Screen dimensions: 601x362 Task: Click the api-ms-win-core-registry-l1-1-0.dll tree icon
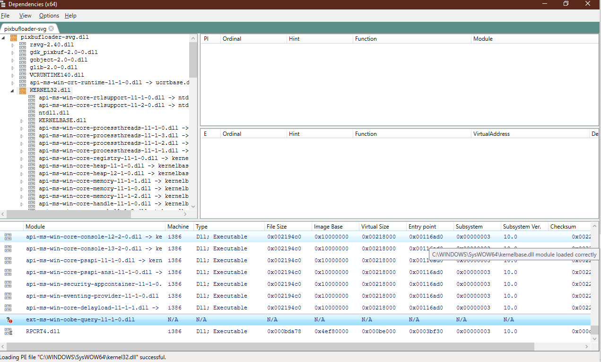32,158
